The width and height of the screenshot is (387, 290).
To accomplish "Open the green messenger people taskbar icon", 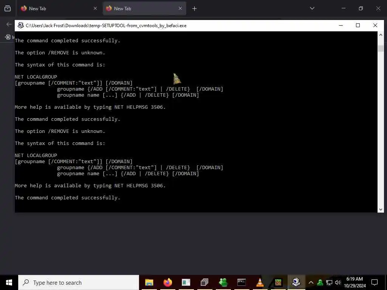I will [223, 282].
